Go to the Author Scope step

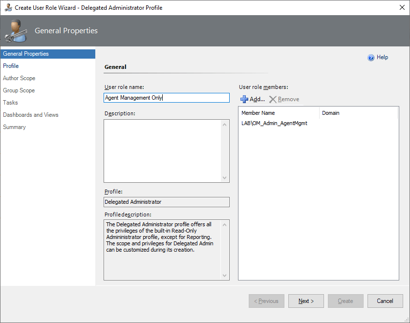[19, 78]
